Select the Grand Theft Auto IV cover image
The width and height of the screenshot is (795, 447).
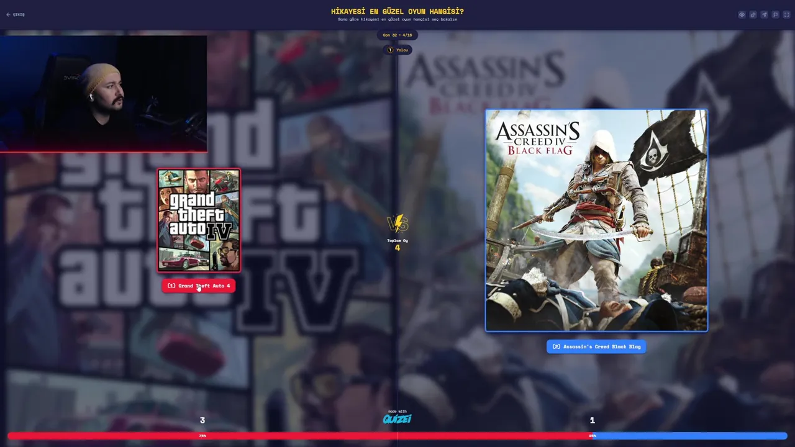[199, 220]
